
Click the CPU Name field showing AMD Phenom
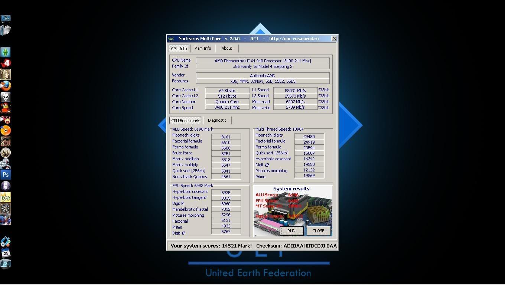(263, 61)
